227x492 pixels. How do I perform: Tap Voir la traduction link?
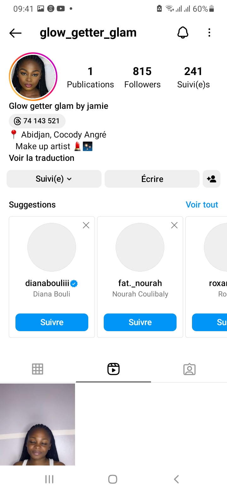[x=42, y=158]
